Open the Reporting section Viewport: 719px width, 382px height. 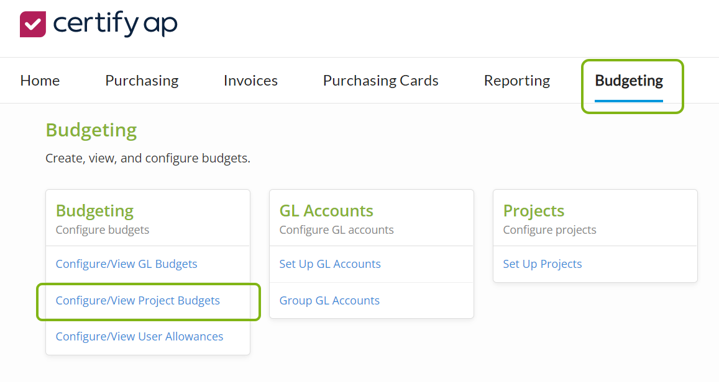[x=516, y=80]
